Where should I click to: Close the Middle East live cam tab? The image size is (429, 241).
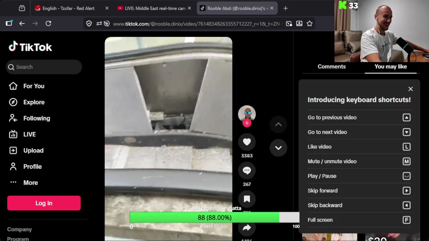click(x=189, y=8)
